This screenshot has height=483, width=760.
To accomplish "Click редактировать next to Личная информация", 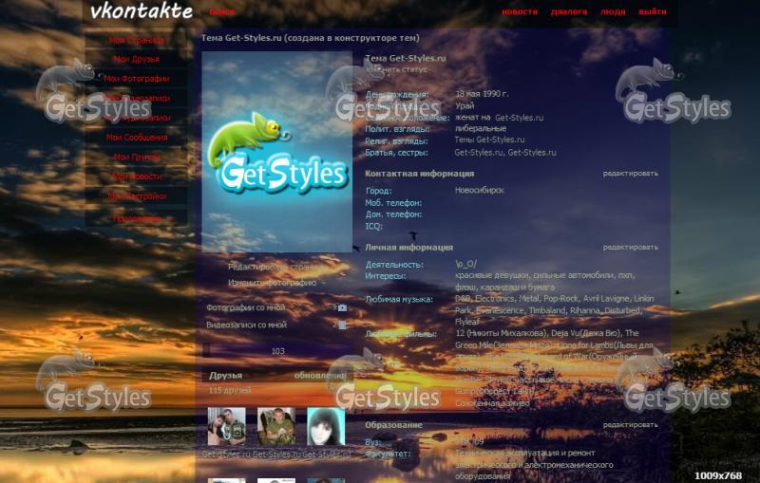I will click(631, 248).
